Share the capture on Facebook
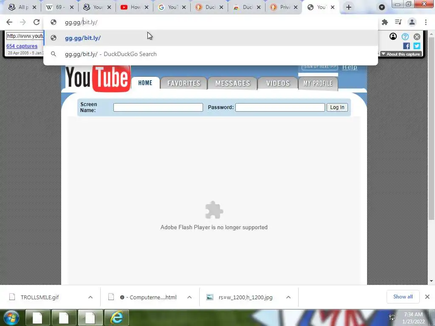Image resolution: width=435 pixels, height=326 pixels. point(407,46)
